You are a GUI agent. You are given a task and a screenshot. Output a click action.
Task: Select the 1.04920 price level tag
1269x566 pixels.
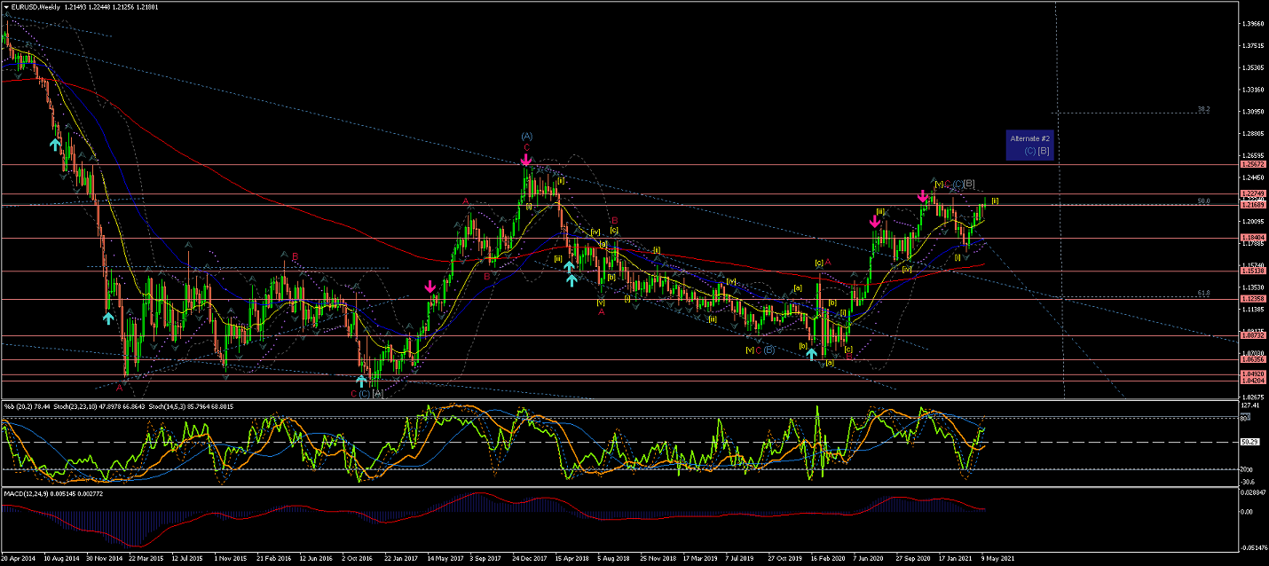point(1251,374)
